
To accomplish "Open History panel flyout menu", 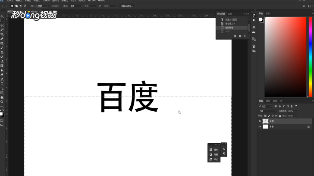I will tap(248, 14).
